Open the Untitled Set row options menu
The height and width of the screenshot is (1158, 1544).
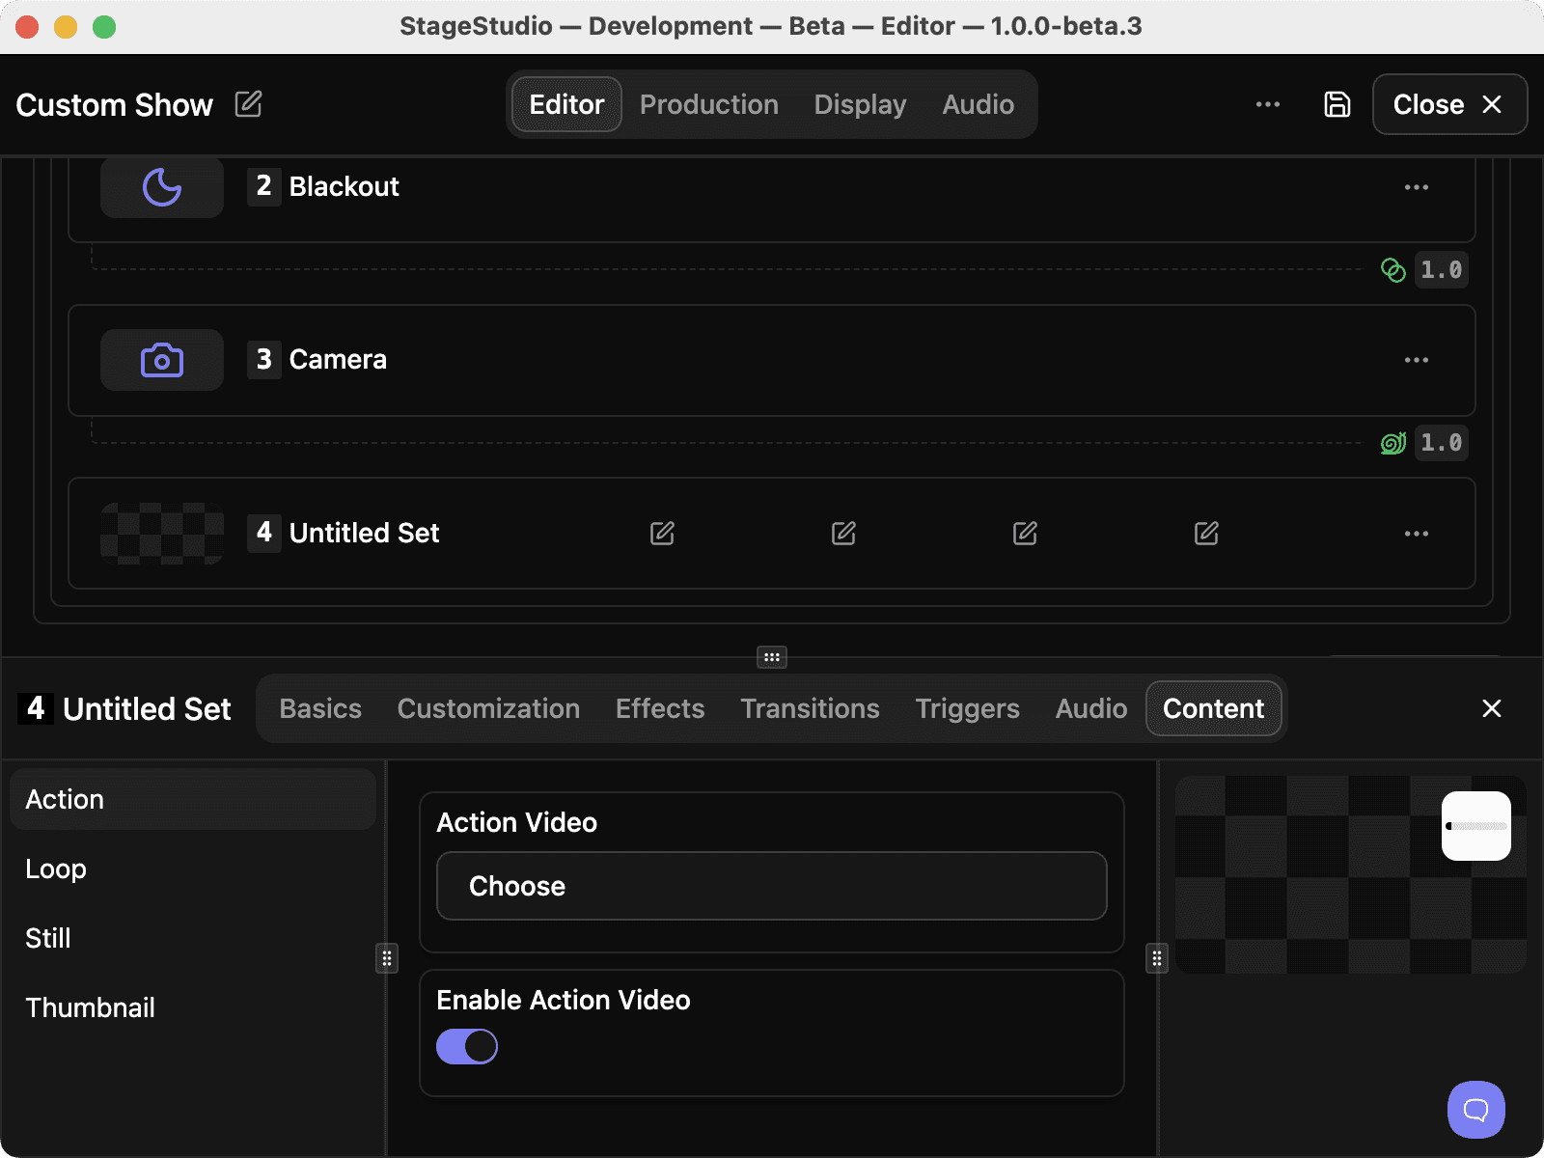[1417, 534]
